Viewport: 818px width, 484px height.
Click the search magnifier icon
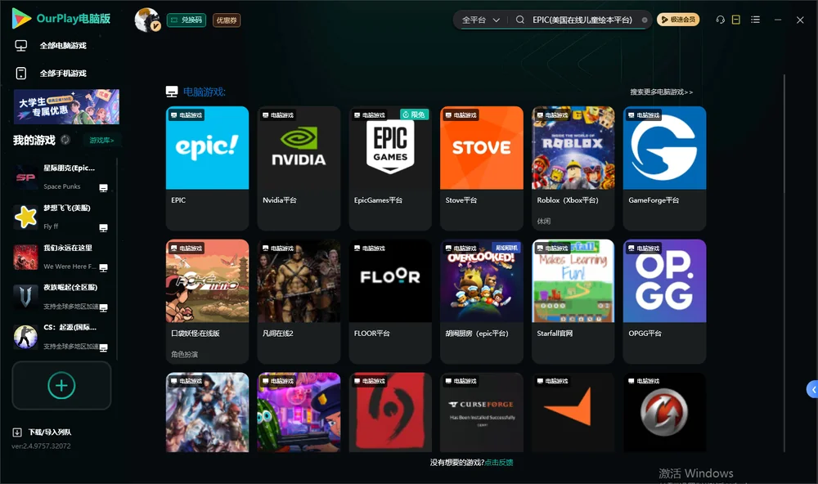point(520,20)
